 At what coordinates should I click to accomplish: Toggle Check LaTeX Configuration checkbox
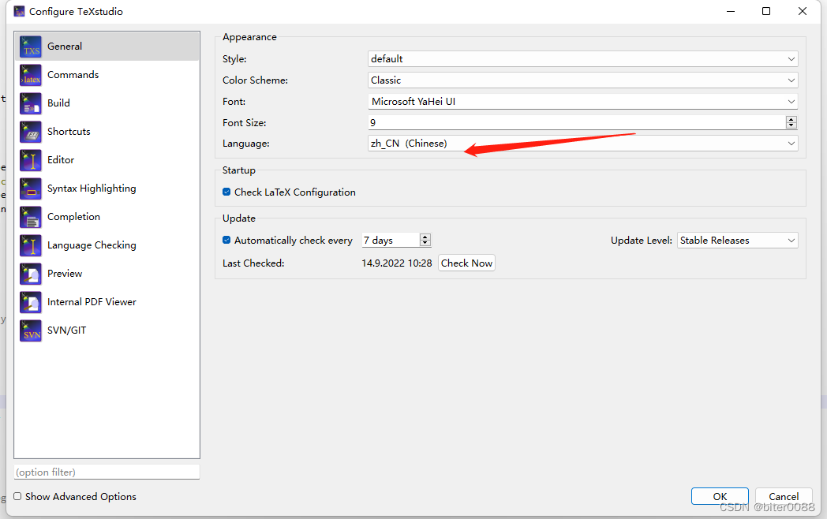tap(226, 192)
